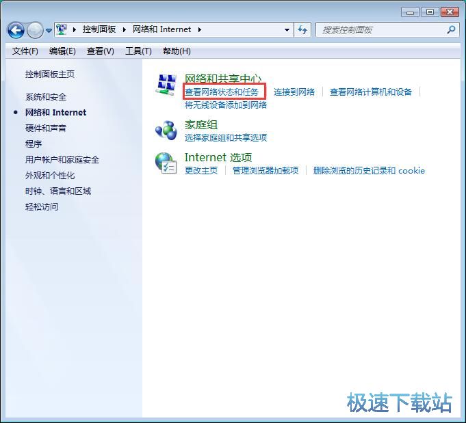Open the Internet 选项 heading link
The image size is (466, 423).
click(x=218, y=158)
